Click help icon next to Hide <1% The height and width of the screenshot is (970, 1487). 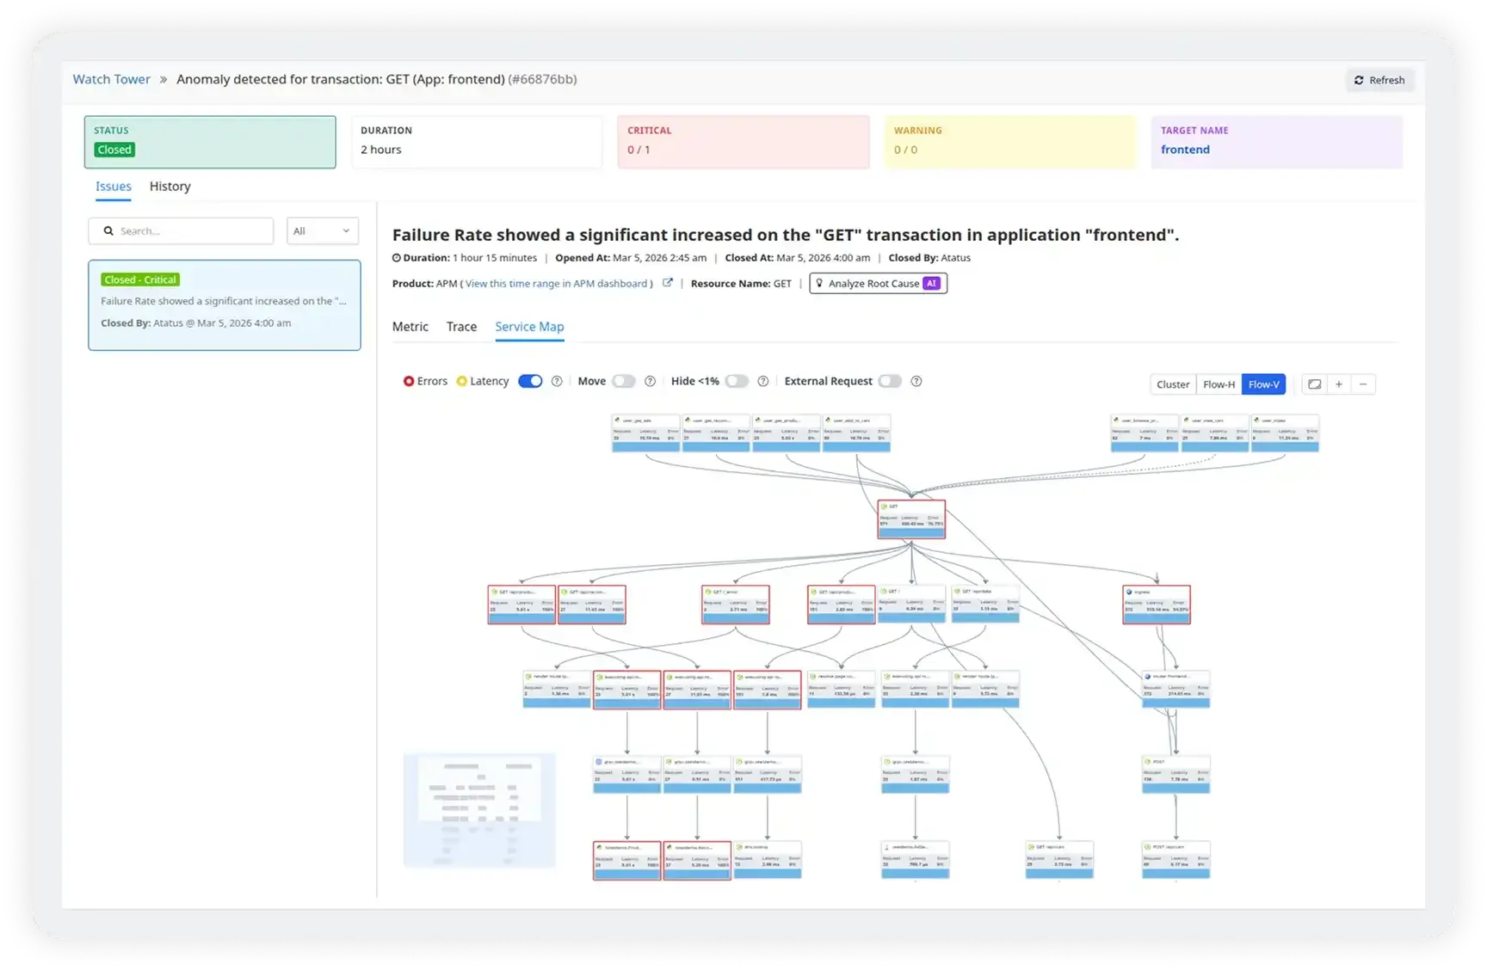[x=762, y=381]
